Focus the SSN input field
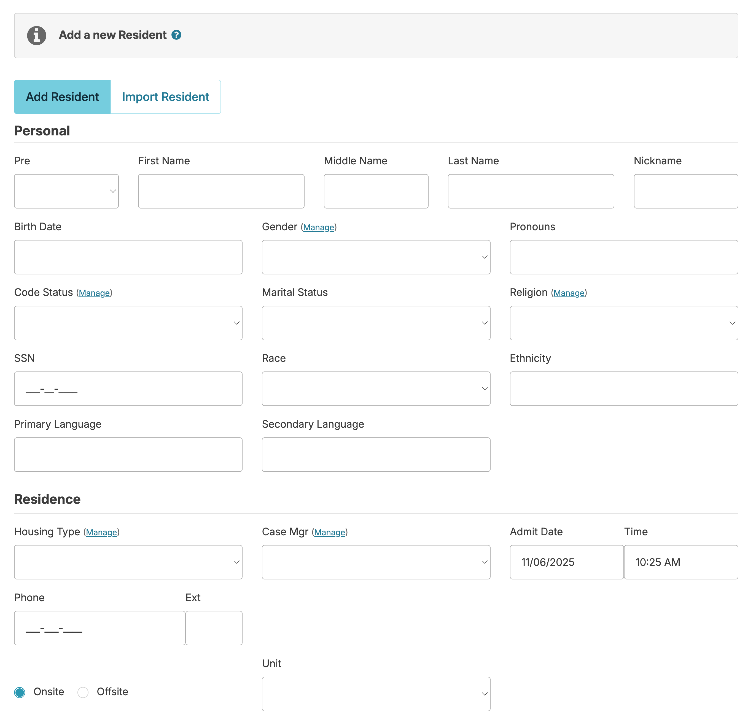The width and height of the screenshot is (748, 722). [128, 389]
